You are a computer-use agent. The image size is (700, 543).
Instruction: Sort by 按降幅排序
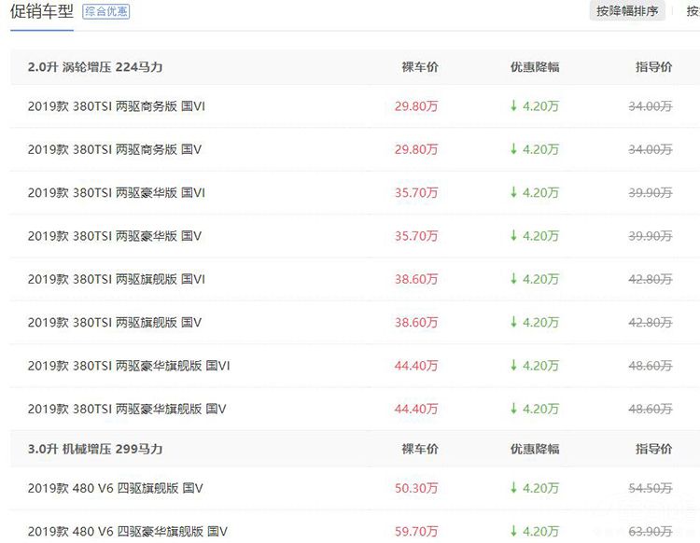point(627,11)
